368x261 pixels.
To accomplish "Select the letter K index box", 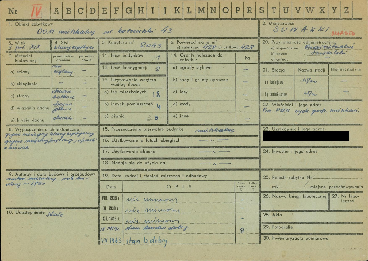I will [x=177, y=11].
